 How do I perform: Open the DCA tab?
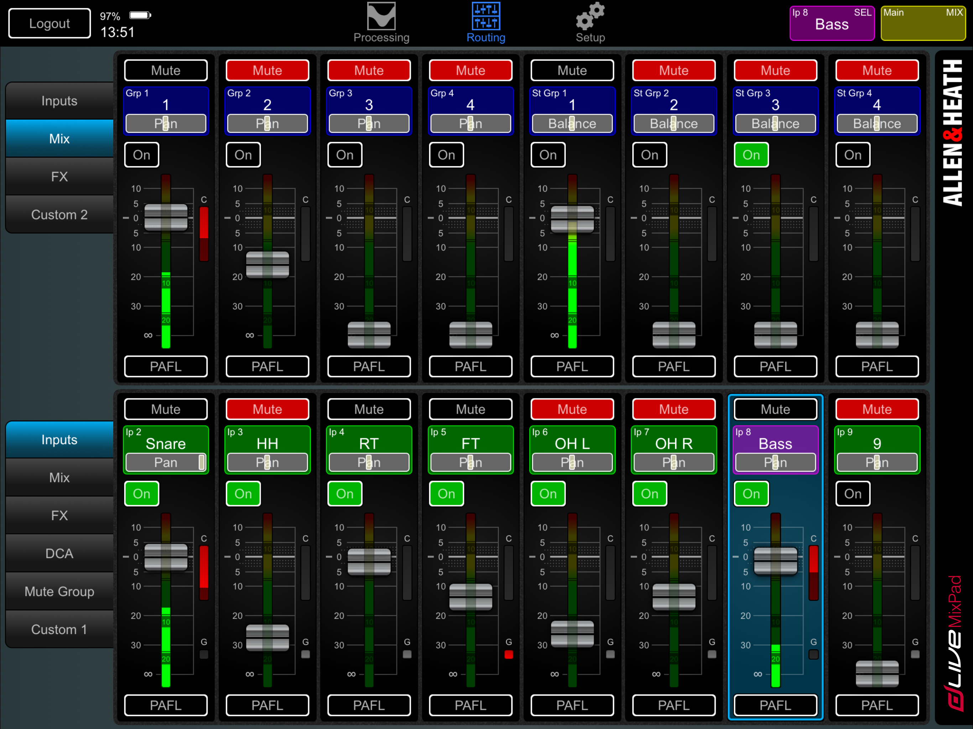[59, 553]
